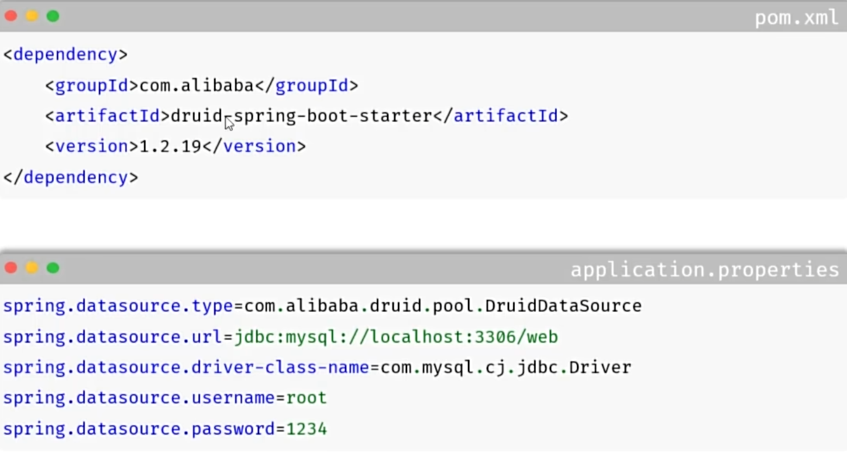Screen dimensions: 847x452
Task: Click the druid-spring-boot-starter artifactId value
Action: pos(301,116)
